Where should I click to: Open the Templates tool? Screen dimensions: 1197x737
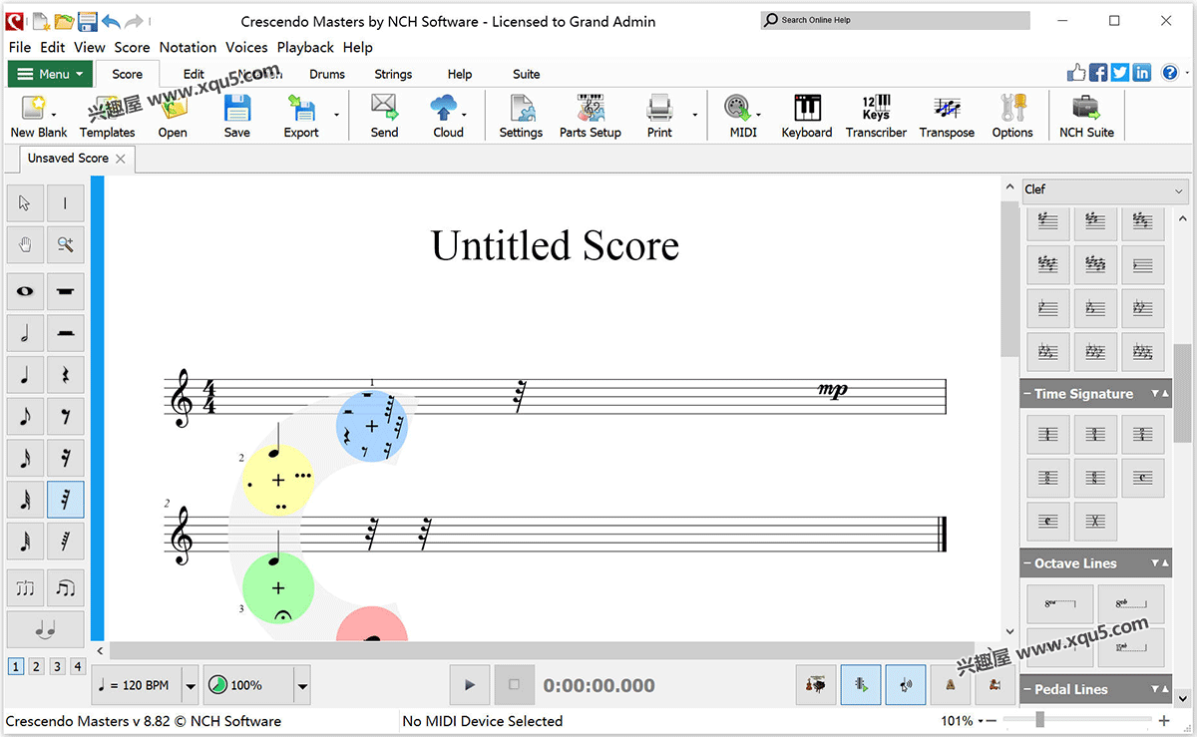(107, 115)
